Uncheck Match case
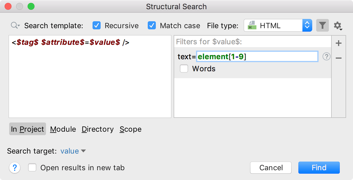The width and height of the screenshot is (353, 180). coord(152,25)
